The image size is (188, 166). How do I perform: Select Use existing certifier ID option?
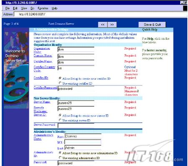60,83
